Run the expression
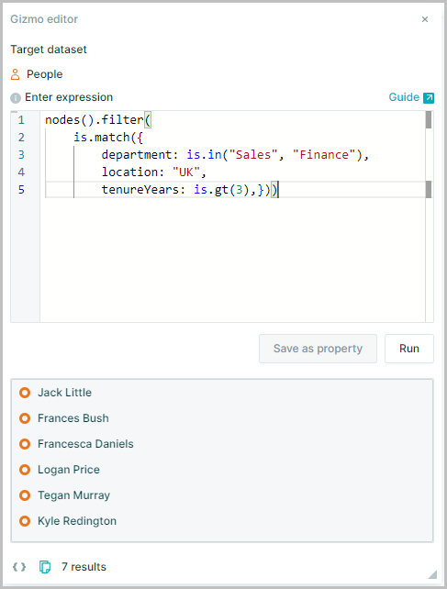The width and height of the screenshot is (447, 589). pos(409,349)
